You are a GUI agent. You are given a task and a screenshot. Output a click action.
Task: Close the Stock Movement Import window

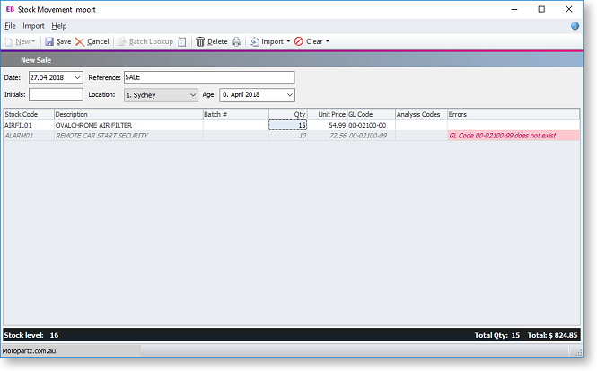(x=569, y=9)
